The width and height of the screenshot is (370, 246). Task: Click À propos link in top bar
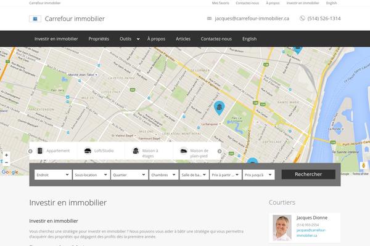(273, 3)
